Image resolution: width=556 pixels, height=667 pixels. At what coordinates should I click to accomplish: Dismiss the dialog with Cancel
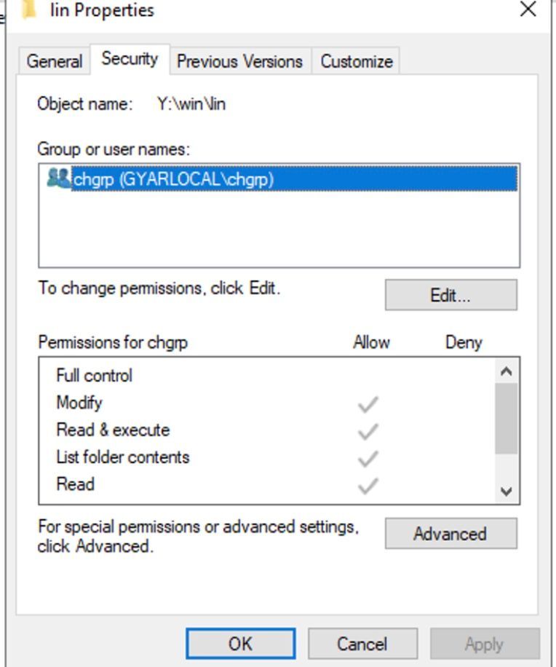point(362,644)
